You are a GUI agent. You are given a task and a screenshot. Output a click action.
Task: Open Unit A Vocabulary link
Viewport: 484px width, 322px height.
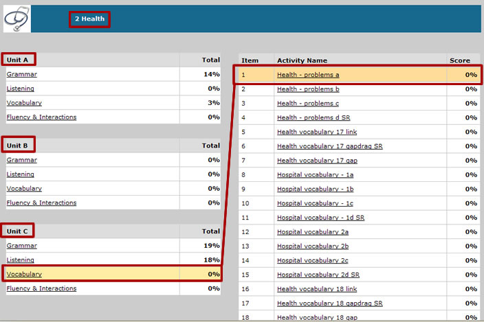[x=24, y=103]
